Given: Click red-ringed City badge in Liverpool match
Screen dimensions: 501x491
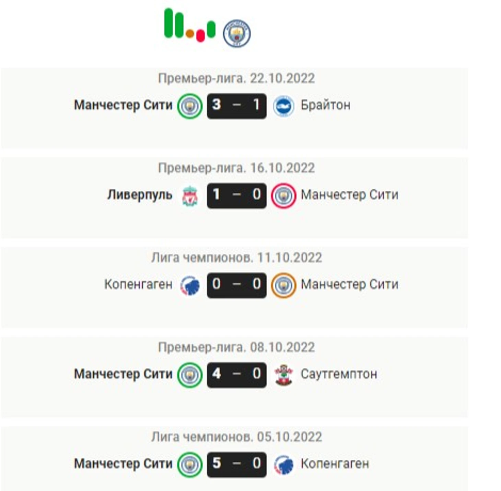Looking at the screenshot, I should (x=283, y=196).
